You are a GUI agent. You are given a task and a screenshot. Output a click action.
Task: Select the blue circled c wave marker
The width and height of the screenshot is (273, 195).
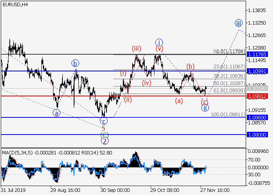pos(104,121)
